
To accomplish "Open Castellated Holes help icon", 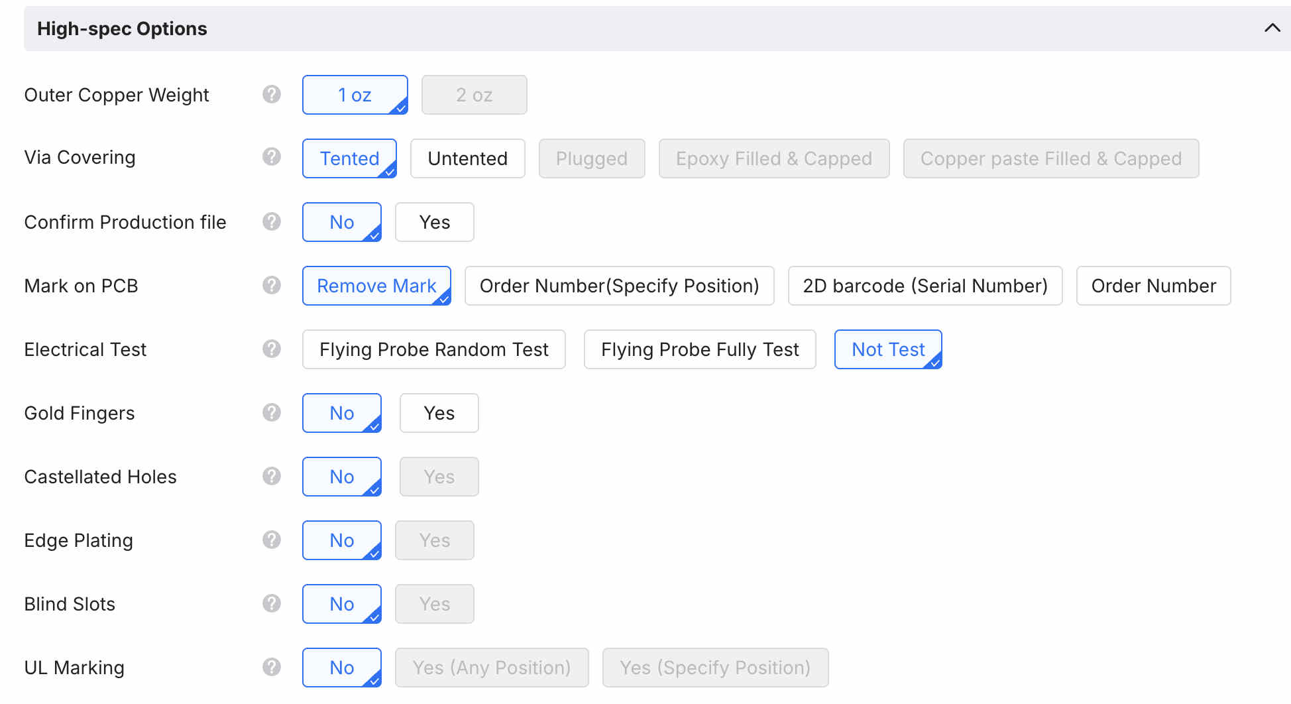I will 272,476.
